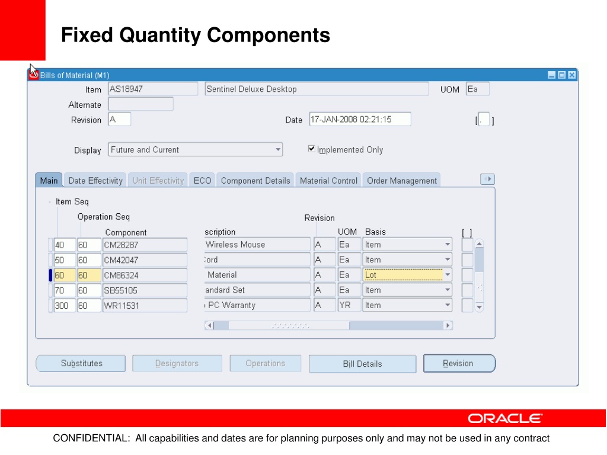This screenshot has width=607, height=455.
Task: Open Bill Details
Action: pos(362,364)
